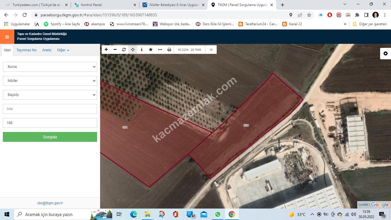The image size is (391, 220).
Task: Toggle the hamburger side menu
Action: click(7, 37)
